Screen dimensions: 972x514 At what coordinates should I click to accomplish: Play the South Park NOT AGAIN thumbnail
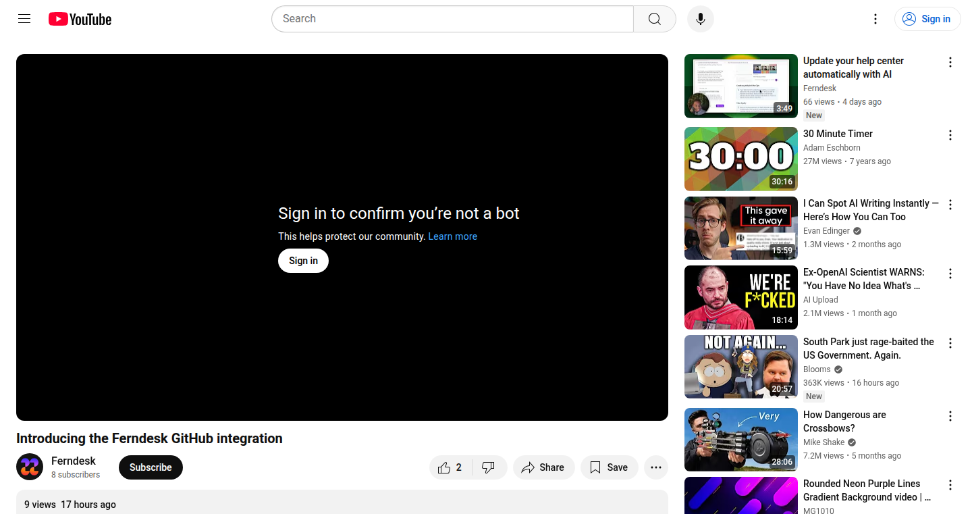[741, 367]
